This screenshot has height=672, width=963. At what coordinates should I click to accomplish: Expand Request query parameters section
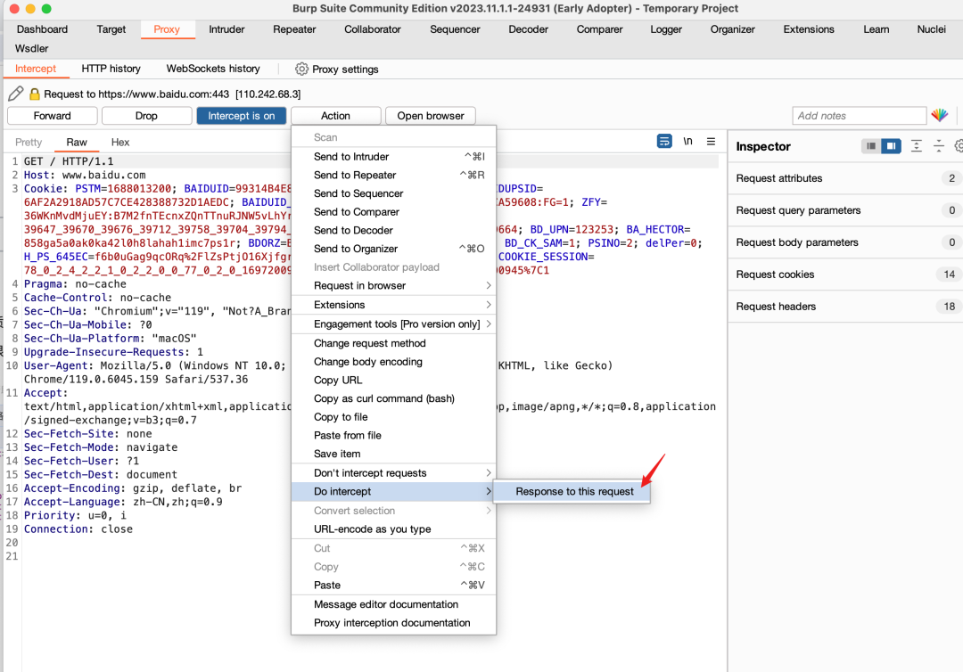click(845, 209)
